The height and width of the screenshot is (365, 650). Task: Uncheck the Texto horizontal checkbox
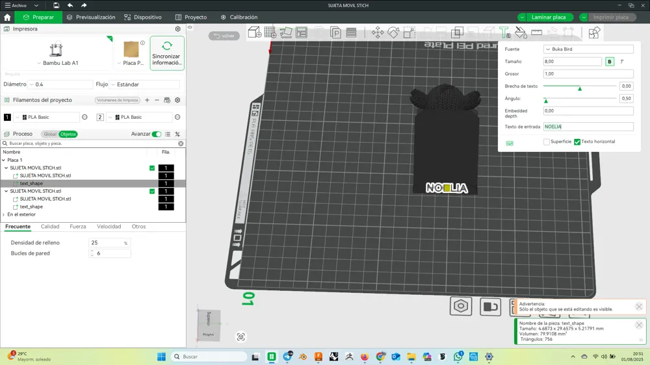pos(577,142)
